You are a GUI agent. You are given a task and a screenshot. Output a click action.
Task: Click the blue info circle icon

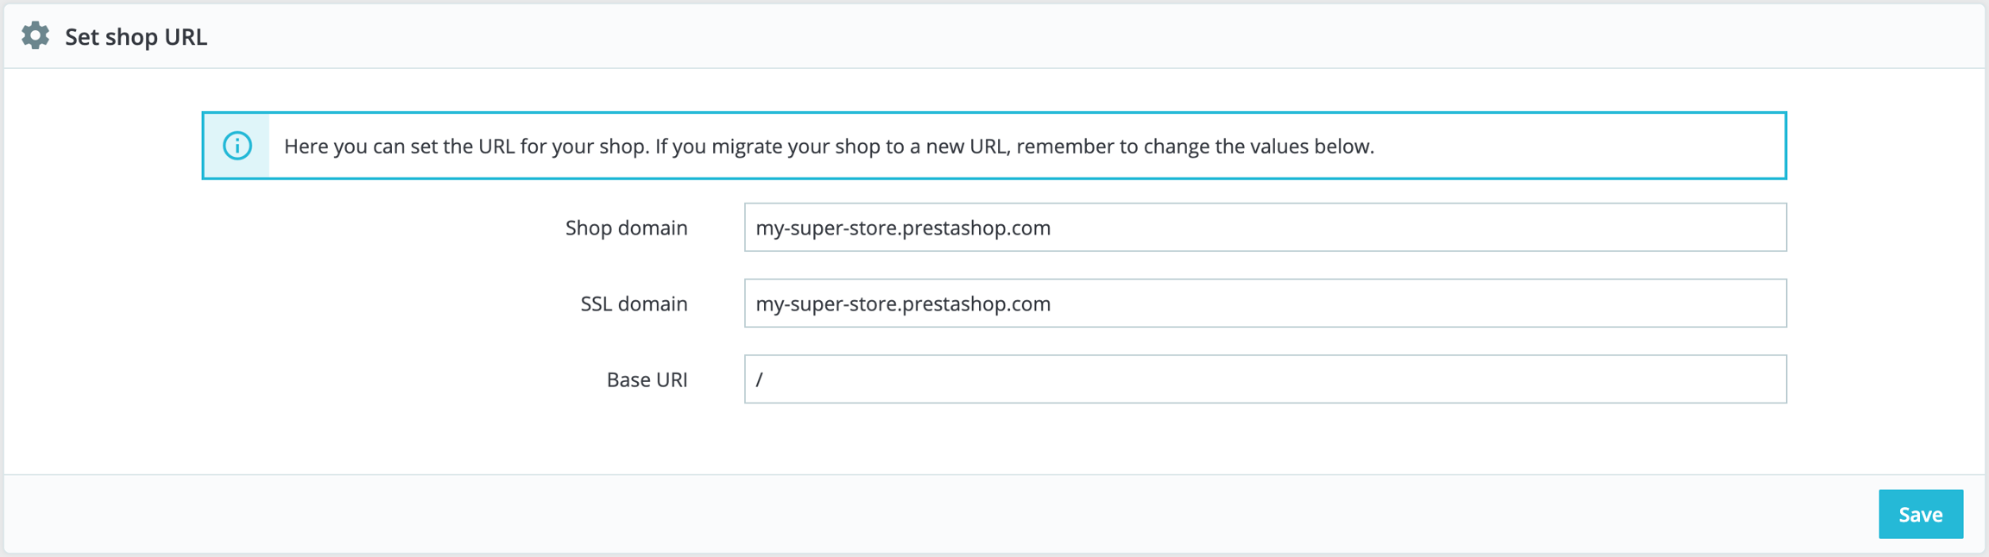237,146
